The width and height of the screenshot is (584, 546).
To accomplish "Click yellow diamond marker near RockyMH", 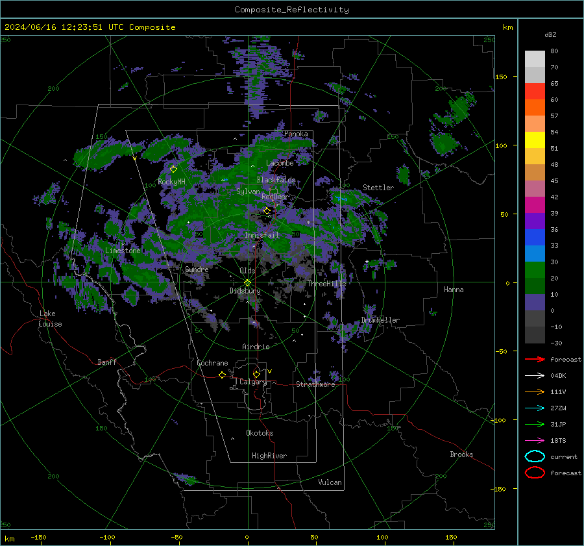I will 173,169.
